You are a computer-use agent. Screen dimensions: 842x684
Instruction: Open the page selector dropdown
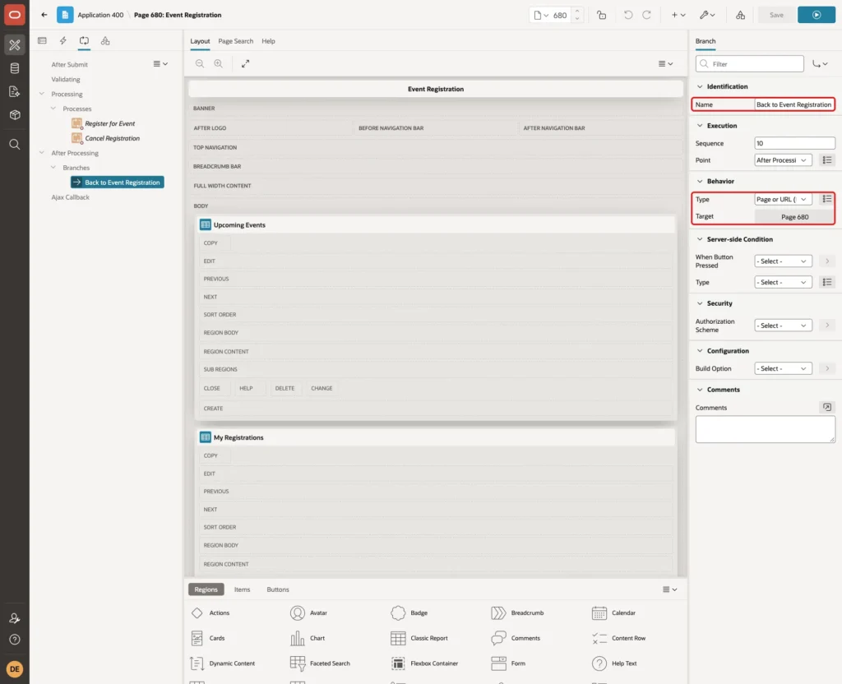pyautogui.click(x=541, y=15)
